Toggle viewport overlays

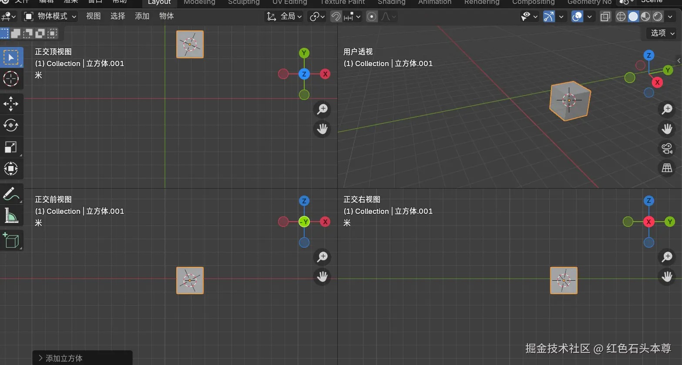click(x=577, y=17)
